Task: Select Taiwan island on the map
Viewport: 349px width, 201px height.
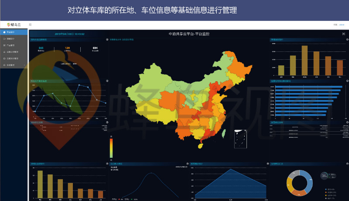Action: point(224,133)
